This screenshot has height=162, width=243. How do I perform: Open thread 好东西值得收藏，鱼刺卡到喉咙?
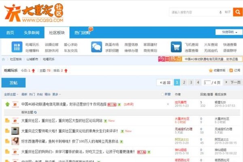(70, 141)
